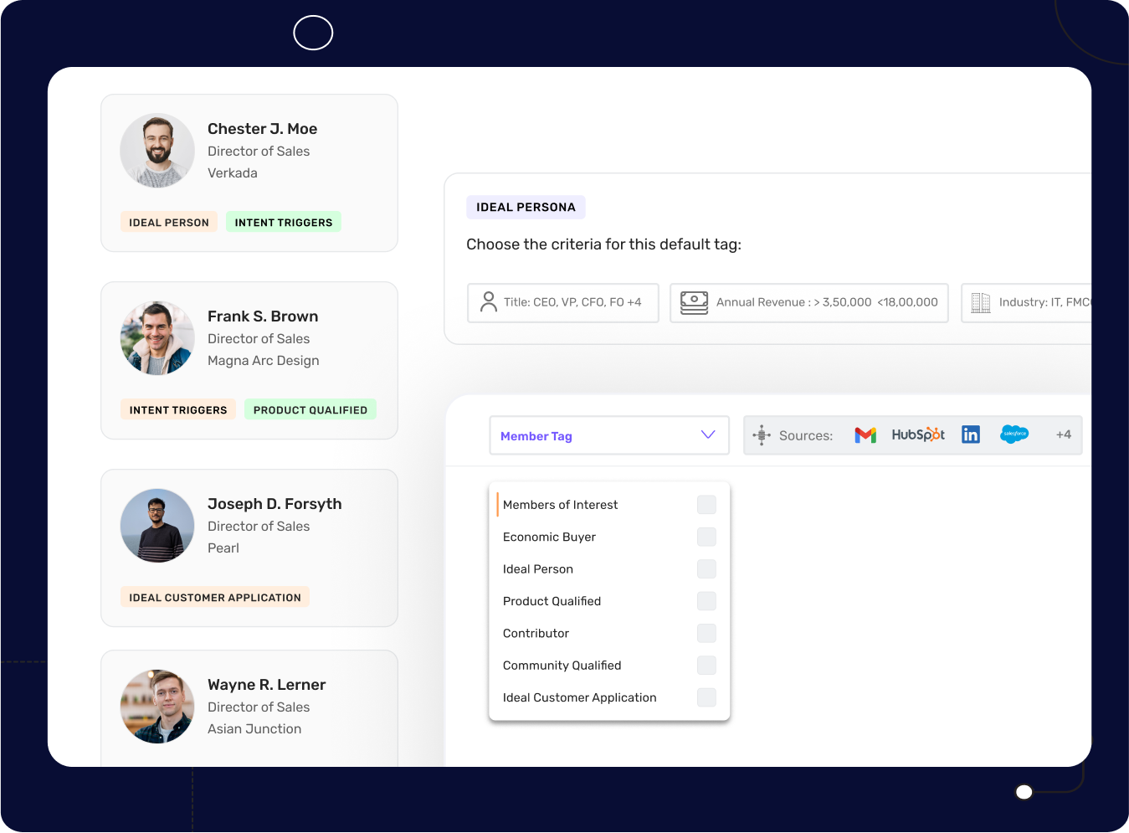Click the Gmail source icon

(x=865, y=435)
